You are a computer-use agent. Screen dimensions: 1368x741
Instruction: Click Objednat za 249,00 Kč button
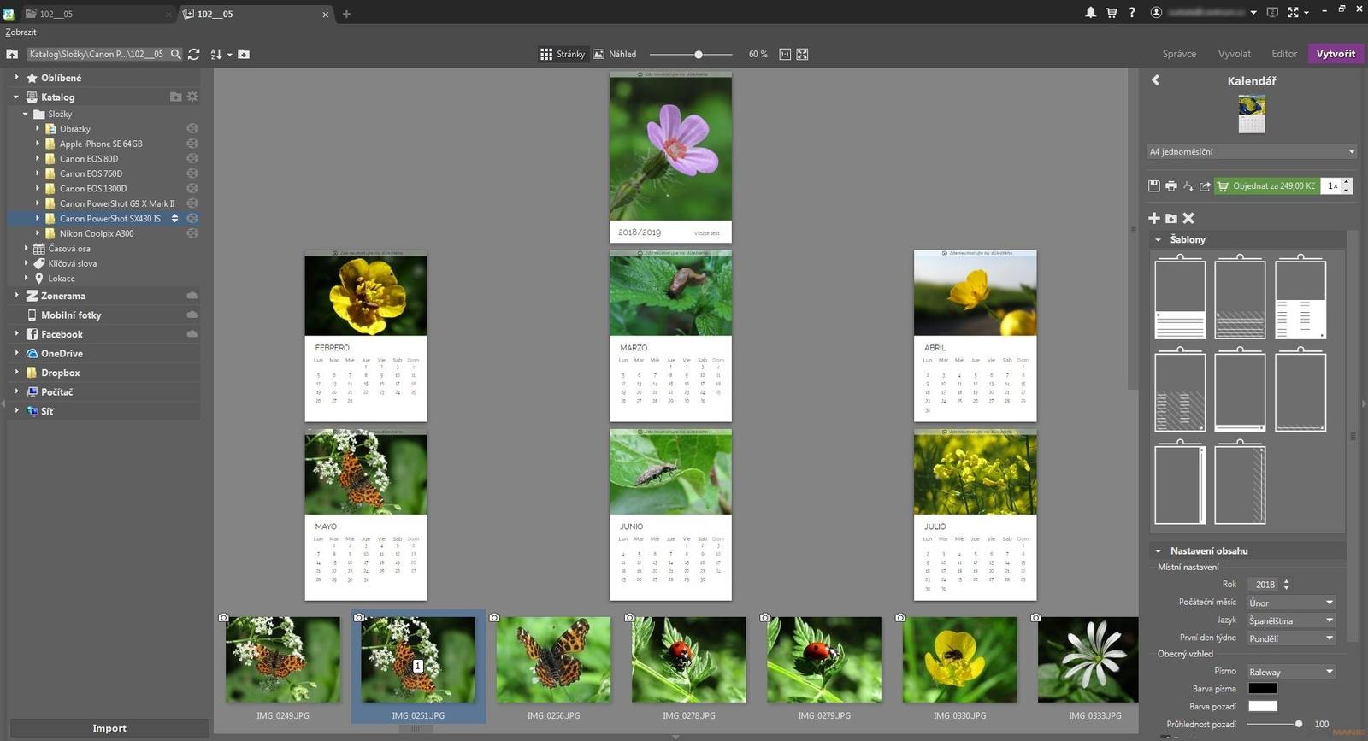click(1266, 186)
